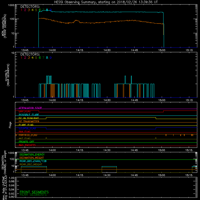Select orange detector 3 in front segments legend
The image size is (200, 200).
pyautogui.click(x=29, y=10)
